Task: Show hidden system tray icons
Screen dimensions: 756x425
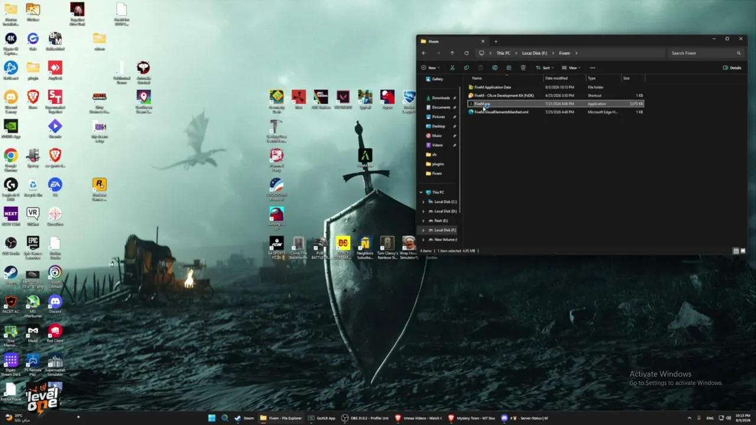Action: (689, 418)
